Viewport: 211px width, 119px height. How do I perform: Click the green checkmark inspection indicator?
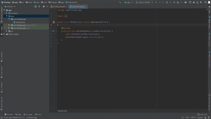pyautogui.click(x=207, y=9)
